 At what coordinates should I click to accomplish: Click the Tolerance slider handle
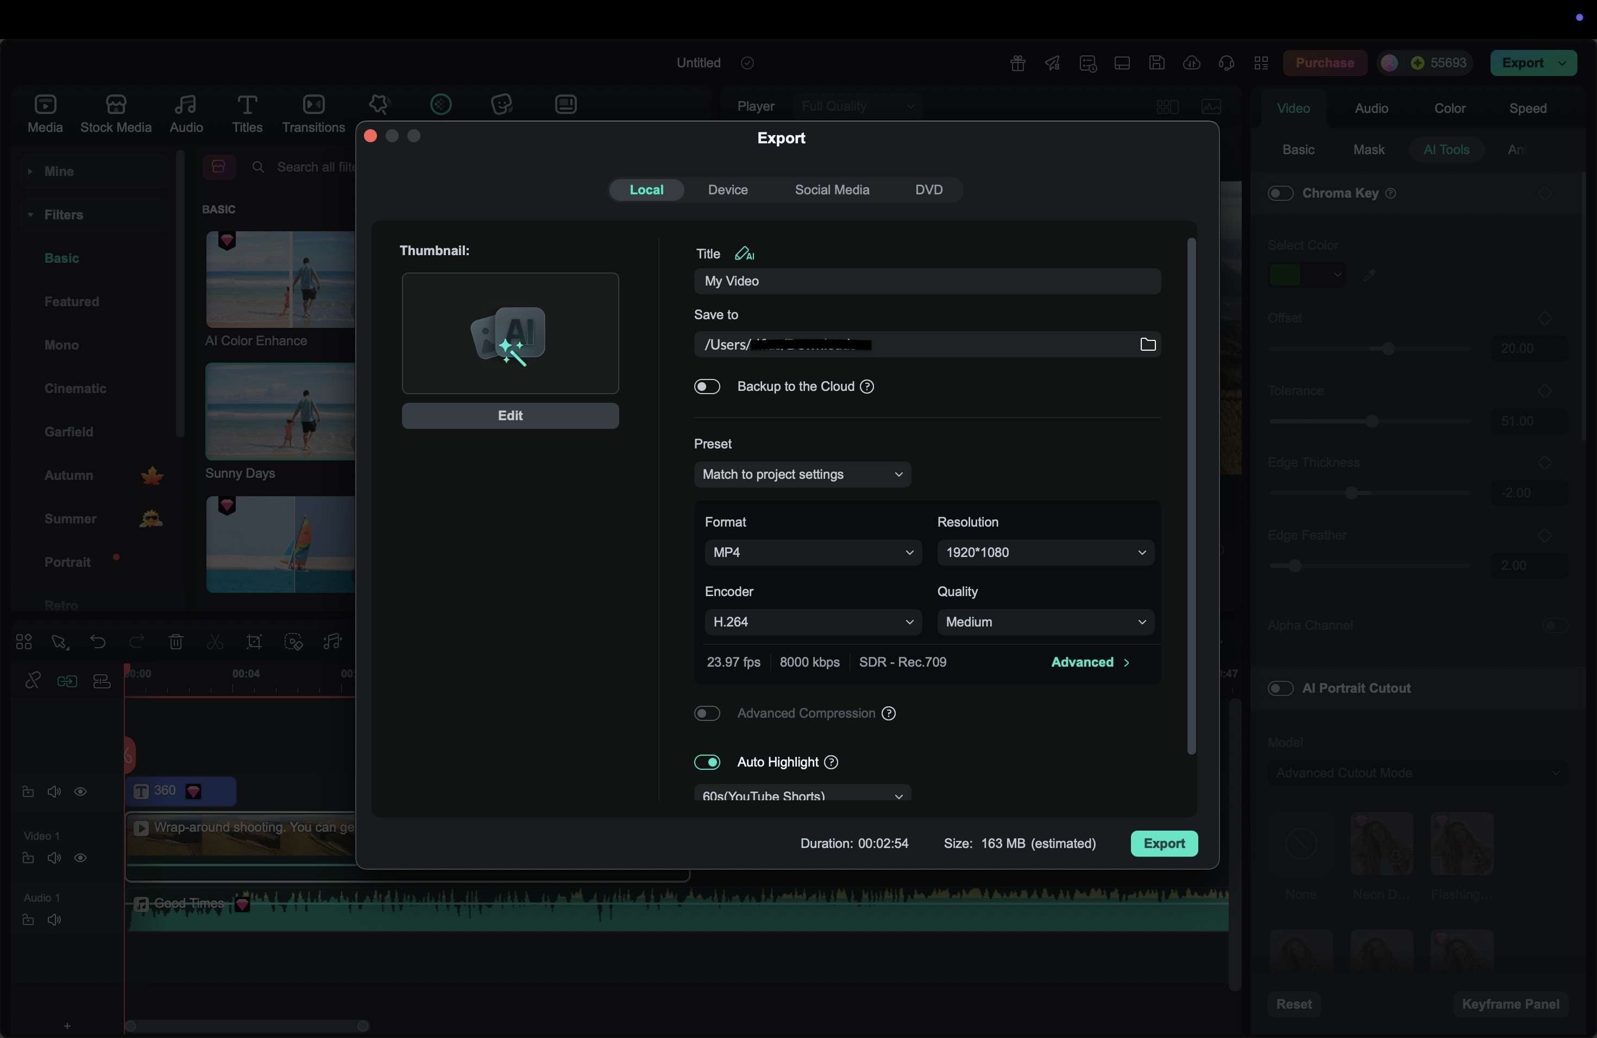(x=1372, y=422)
